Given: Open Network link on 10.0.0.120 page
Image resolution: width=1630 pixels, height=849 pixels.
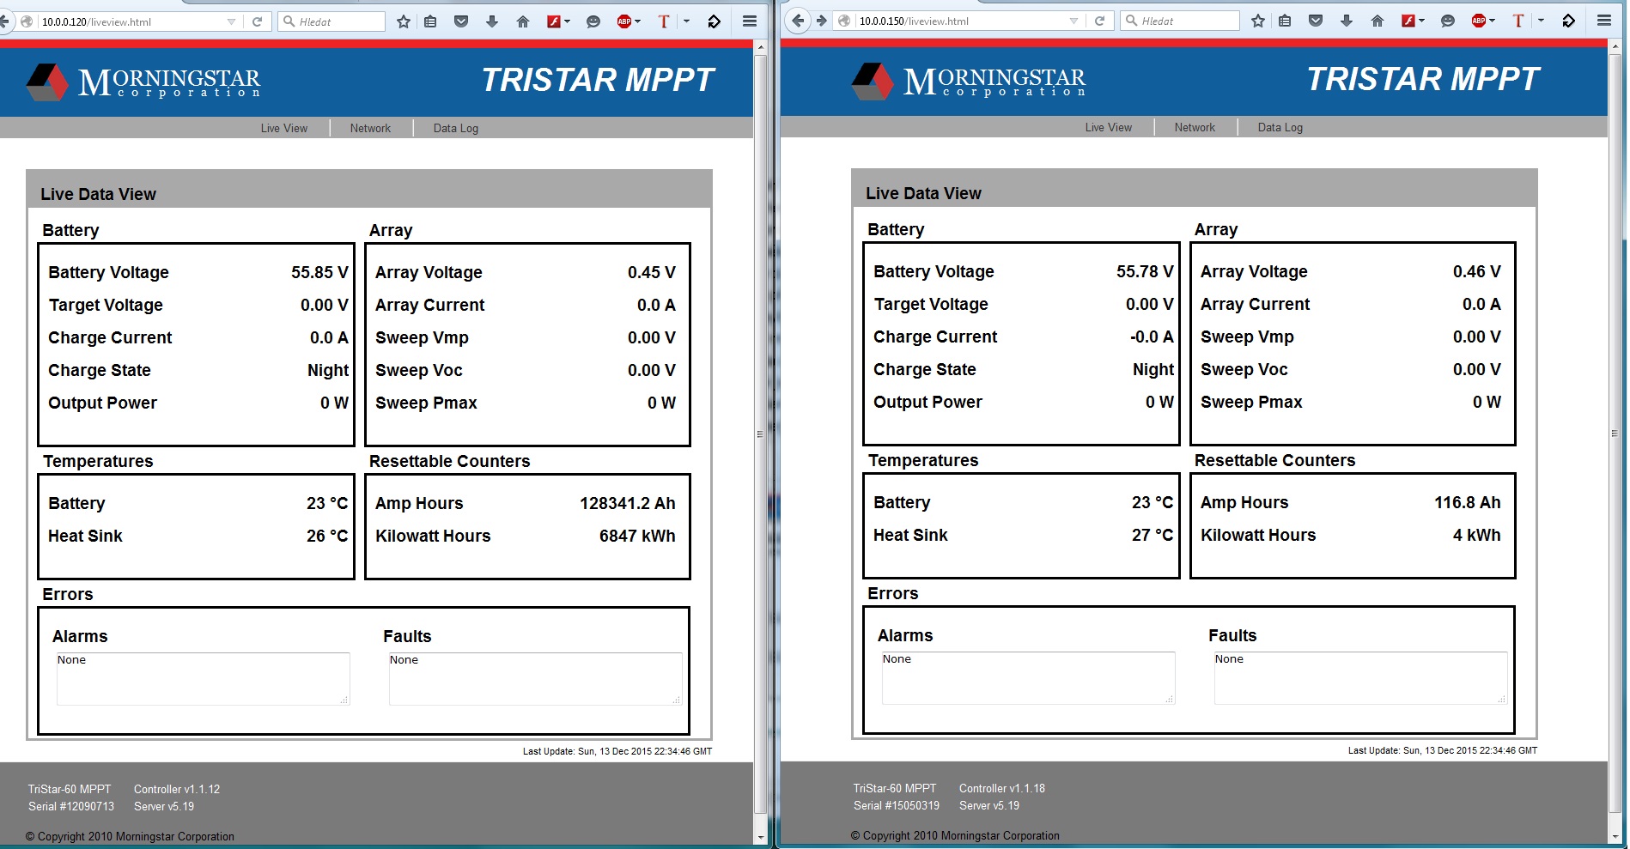Looking at the screenshot, I should [370, 128].
